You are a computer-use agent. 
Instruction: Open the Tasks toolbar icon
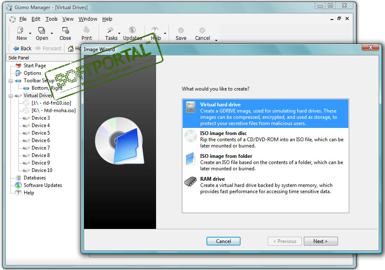(110, 30)
